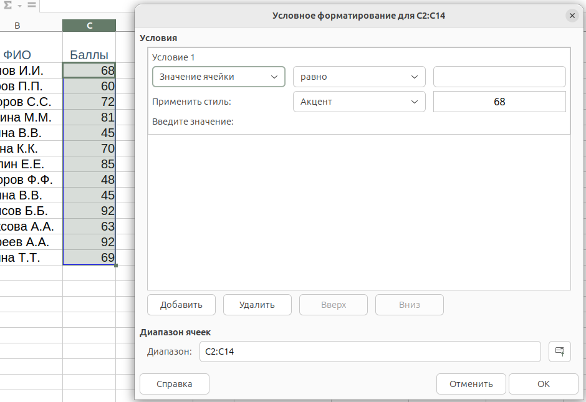Open the 'Акцент' style dropdown
The image size is (586, 402).
pyautogui.click(x=359, y=102)
